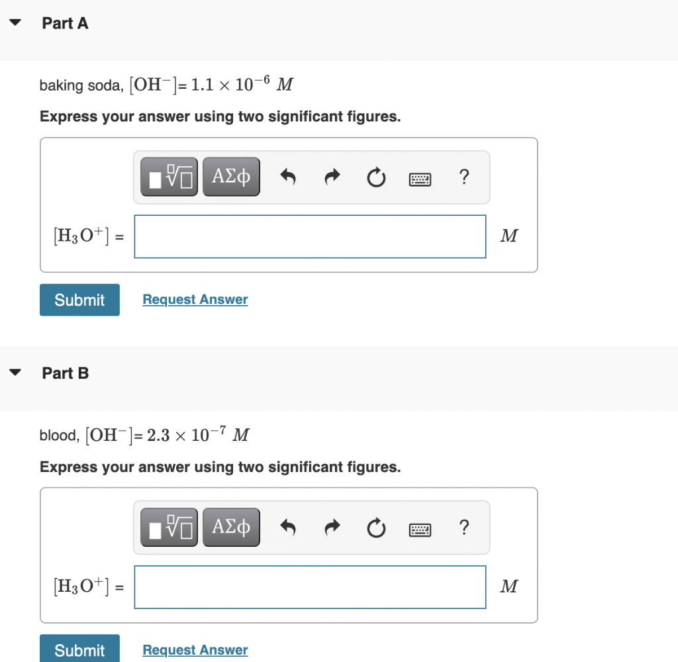Click Part A significant figures instruction
678x662 pixels.
[x=220, y=117]
